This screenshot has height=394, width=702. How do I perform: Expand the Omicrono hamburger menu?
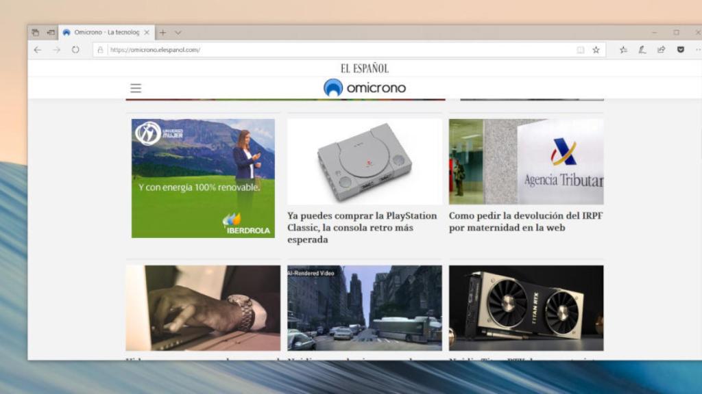pos(136,88)
